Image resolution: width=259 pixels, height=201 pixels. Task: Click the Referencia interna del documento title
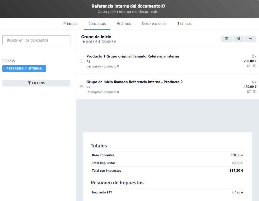126,6
